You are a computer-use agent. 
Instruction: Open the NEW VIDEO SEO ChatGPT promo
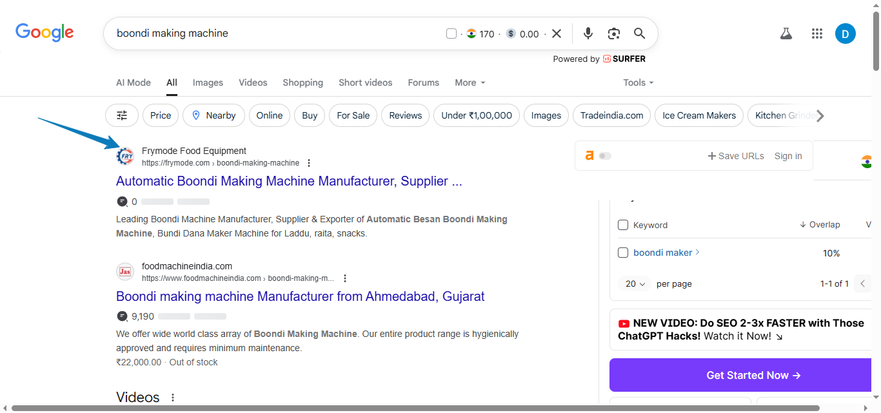[x=741, y=329]
